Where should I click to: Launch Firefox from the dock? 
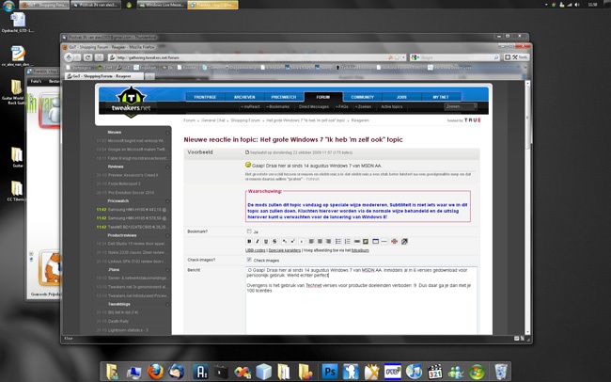click(x=156, y=372)
